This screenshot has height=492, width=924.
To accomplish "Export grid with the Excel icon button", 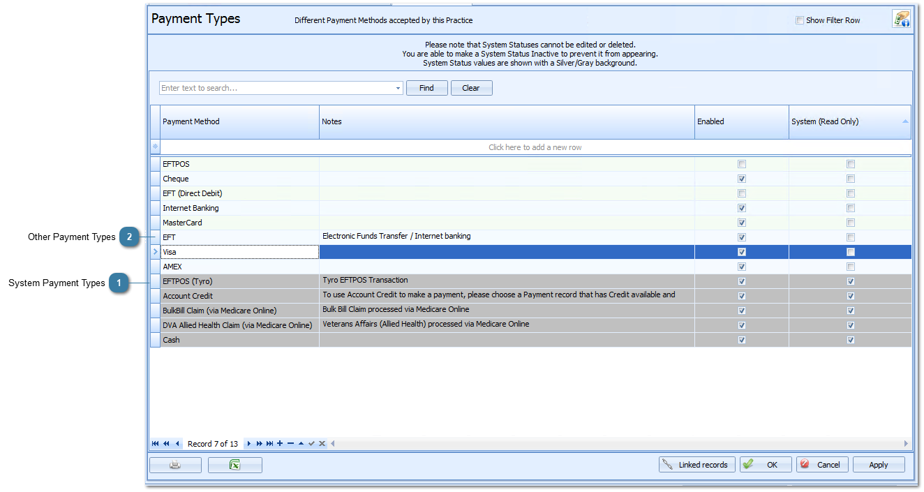I will [x=235, y=465].
